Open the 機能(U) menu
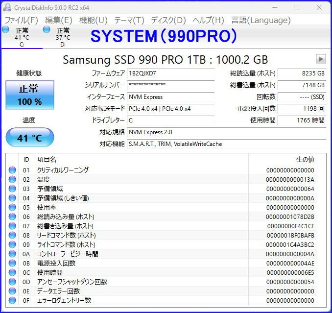The height and width of the screenshot is (313, 332). (x=94, y=21)
